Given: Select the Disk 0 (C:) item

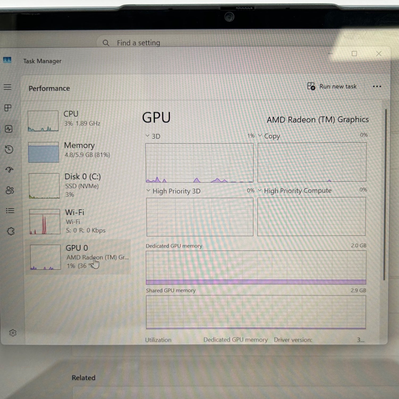Looking at the screenshot, I should (x=79, y=186).
